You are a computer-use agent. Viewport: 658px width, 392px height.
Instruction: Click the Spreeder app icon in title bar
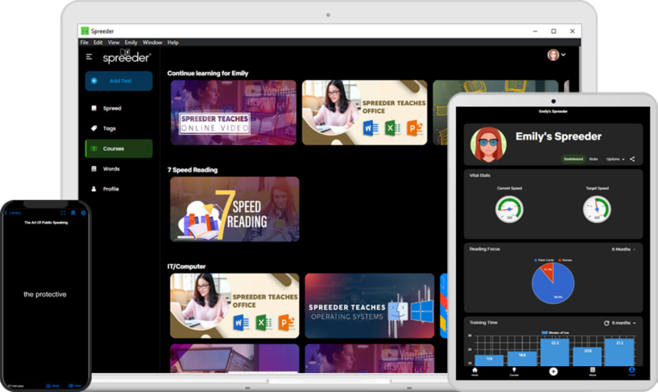[85, 31]
